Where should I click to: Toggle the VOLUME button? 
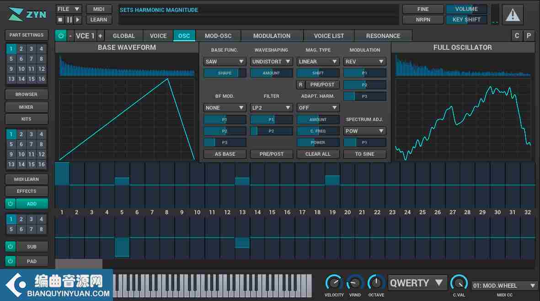pyautogui.click(x=466, y=9)
